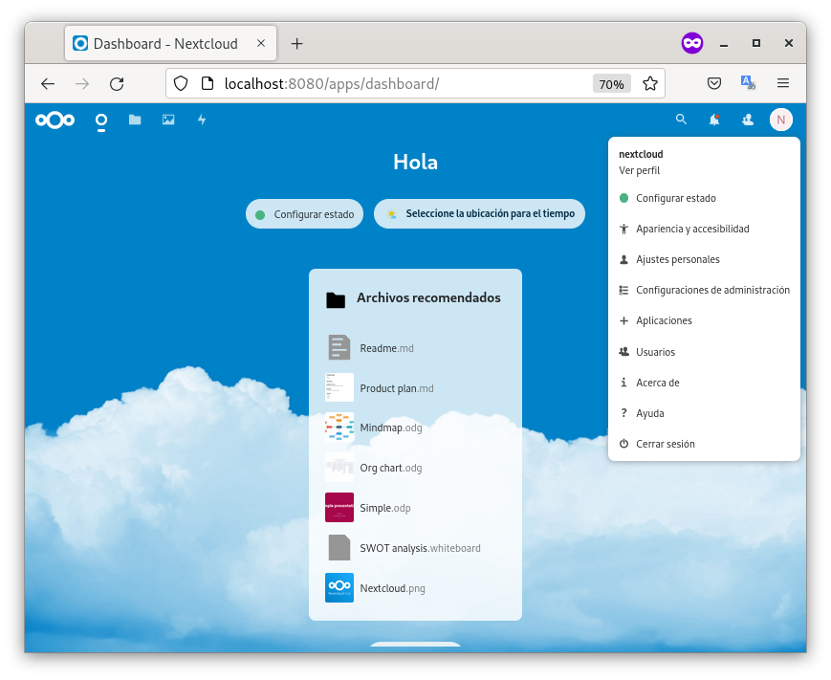The height and width of the screenshot is (680, 831).
Task: Open the Nextcloud.png recommended file
Action: pos(392,588)
